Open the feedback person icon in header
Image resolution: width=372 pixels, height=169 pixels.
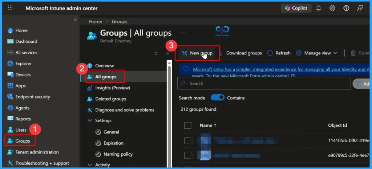point(360,8)
